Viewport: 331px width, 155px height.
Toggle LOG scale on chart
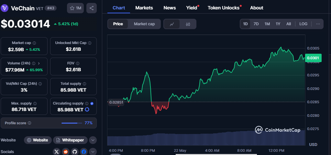(x=303, y=24)
